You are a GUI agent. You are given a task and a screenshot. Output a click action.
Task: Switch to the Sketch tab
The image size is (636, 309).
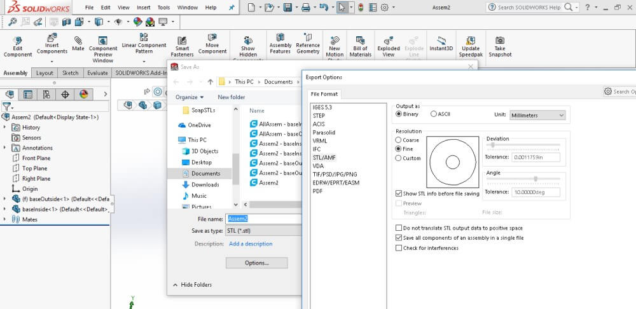[x=70, y=73]
